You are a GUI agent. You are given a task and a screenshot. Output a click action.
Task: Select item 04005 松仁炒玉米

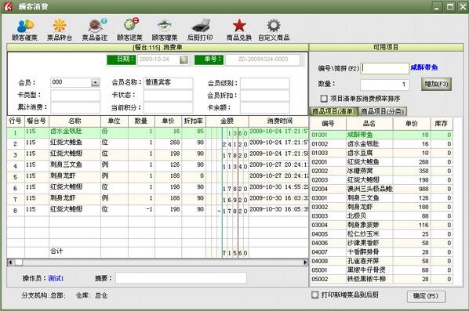click(x=381, y=234)
